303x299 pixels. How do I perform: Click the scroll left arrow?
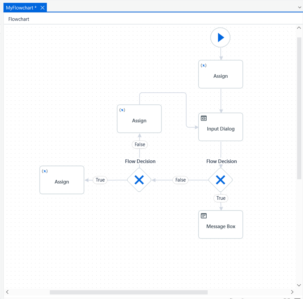(x=7, y=292)
